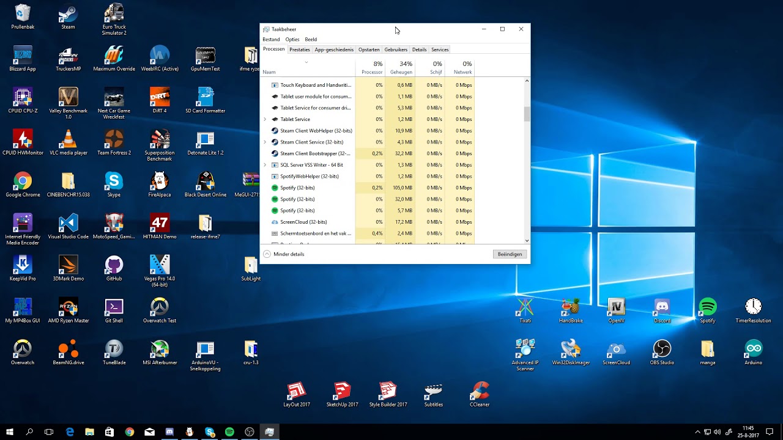Image resolution: width=783 pixels, height=440 pixels.
Task: Select the Discord desktop shortcut
Action: [662, 310]
